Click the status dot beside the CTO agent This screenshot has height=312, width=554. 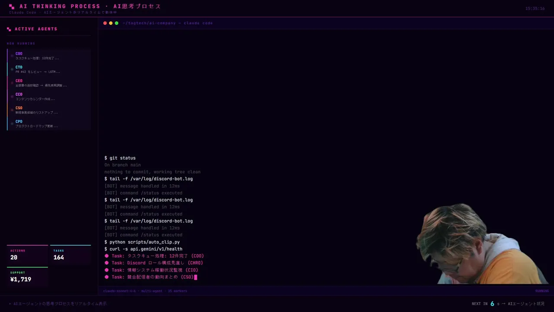pos(12,69)
